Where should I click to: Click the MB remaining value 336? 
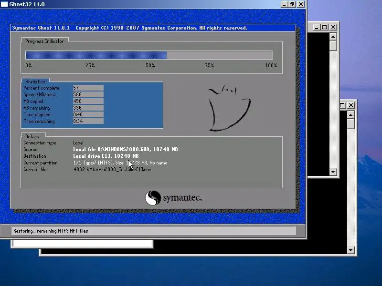click(x=88, y=108)
